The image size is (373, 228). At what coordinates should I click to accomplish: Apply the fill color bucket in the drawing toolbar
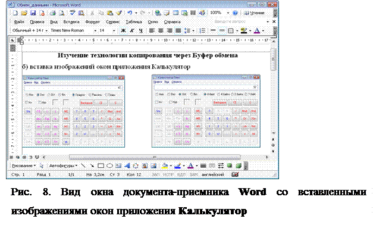pos(164,165)
